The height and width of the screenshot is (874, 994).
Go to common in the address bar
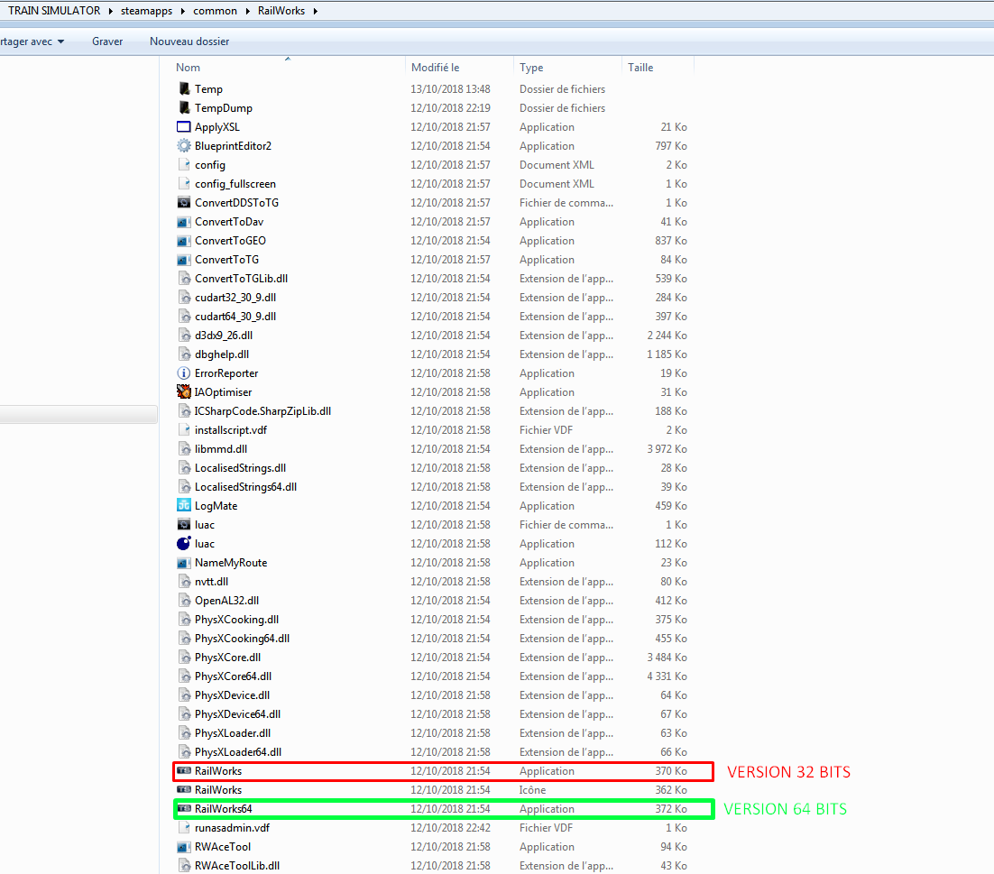point(215,11)
